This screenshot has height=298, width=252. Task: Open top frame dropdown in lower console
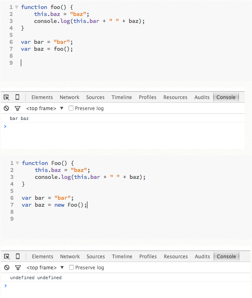[45, 268]
